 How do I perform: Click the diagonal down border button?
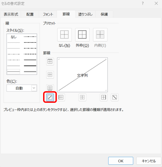(x=115, y=98)
